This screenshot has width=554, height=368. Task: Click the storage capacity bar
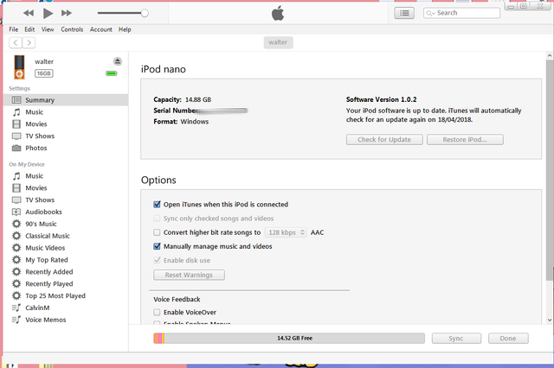[x=289, y=338]
